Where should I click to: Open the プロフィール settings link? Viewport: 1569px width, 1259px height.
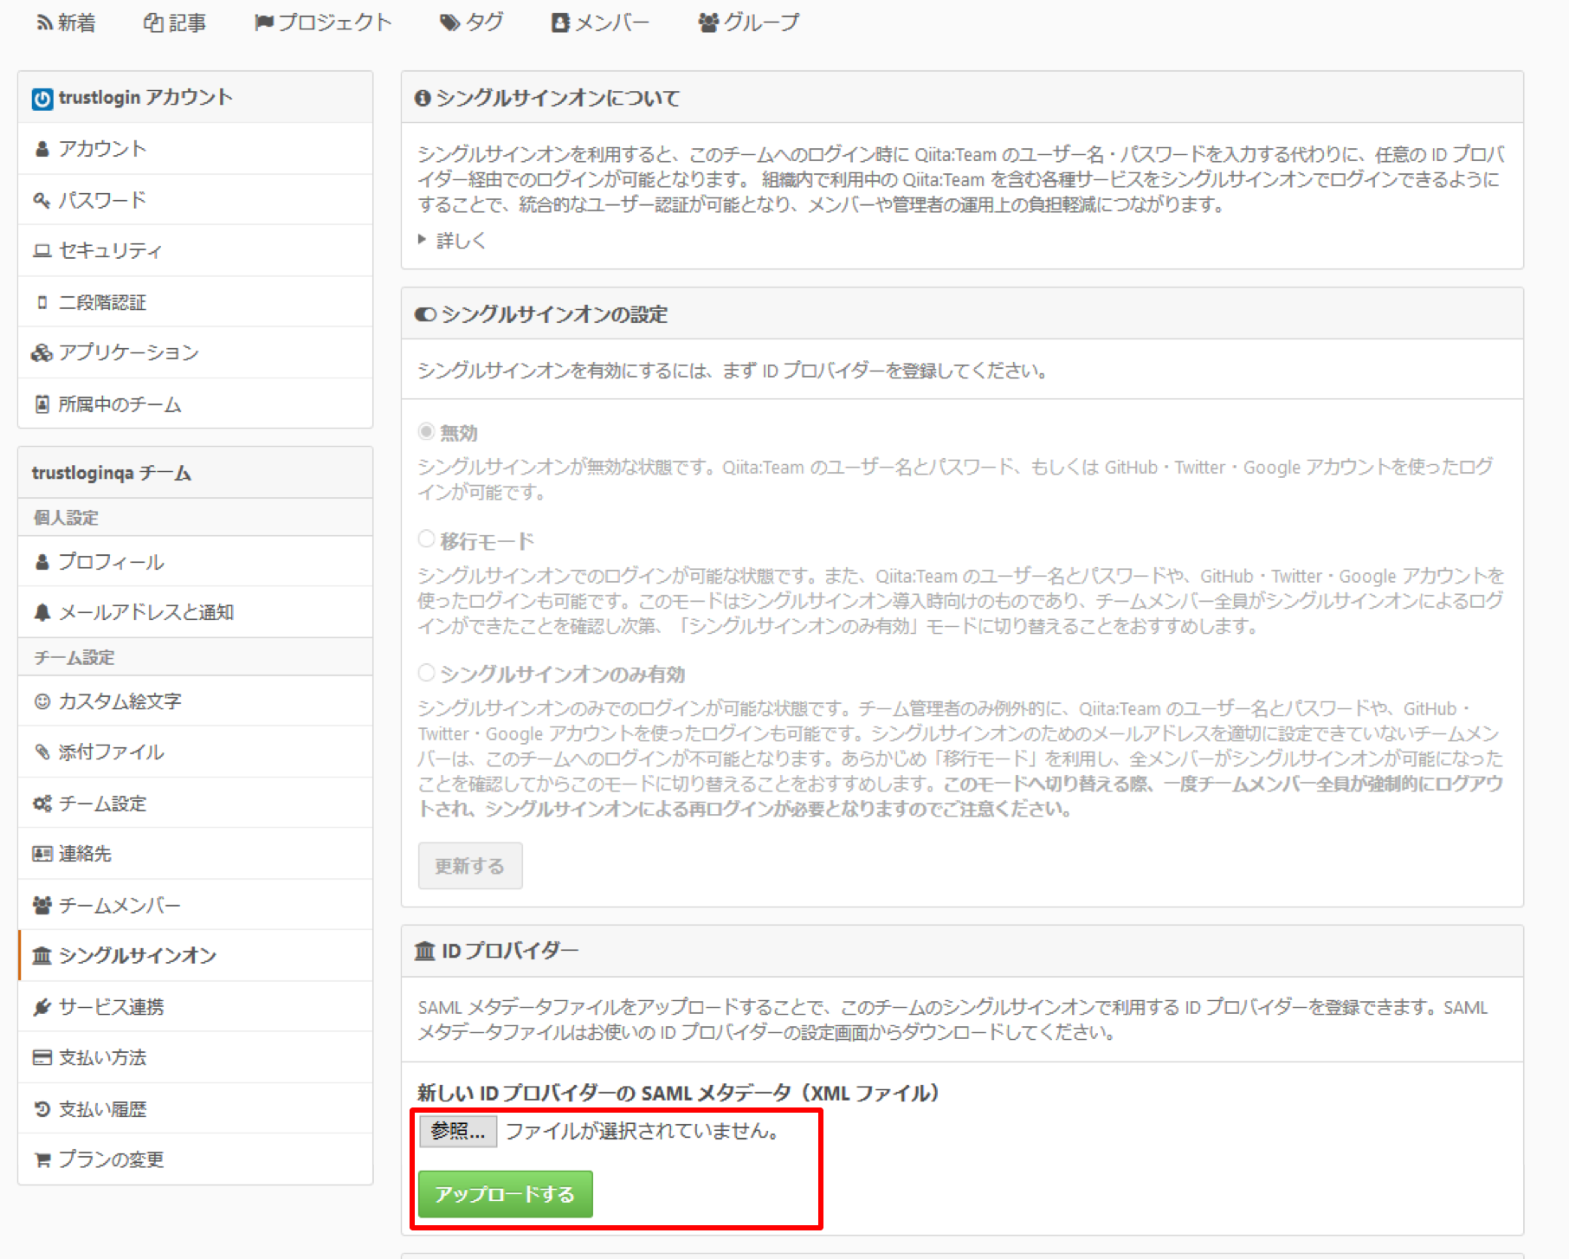196,562
